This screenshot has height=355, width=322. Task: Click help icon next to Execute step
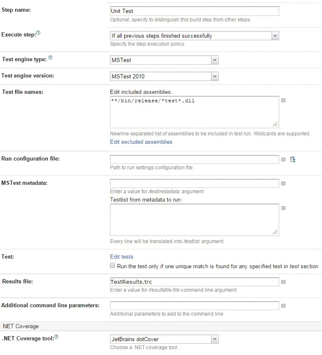(38, 33)
